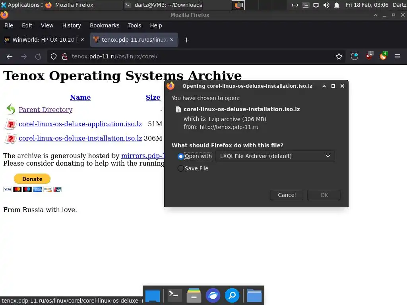Expand the LXQt File Archiver application dropdown
Viewport: 407px width, 305px height.
275,156
